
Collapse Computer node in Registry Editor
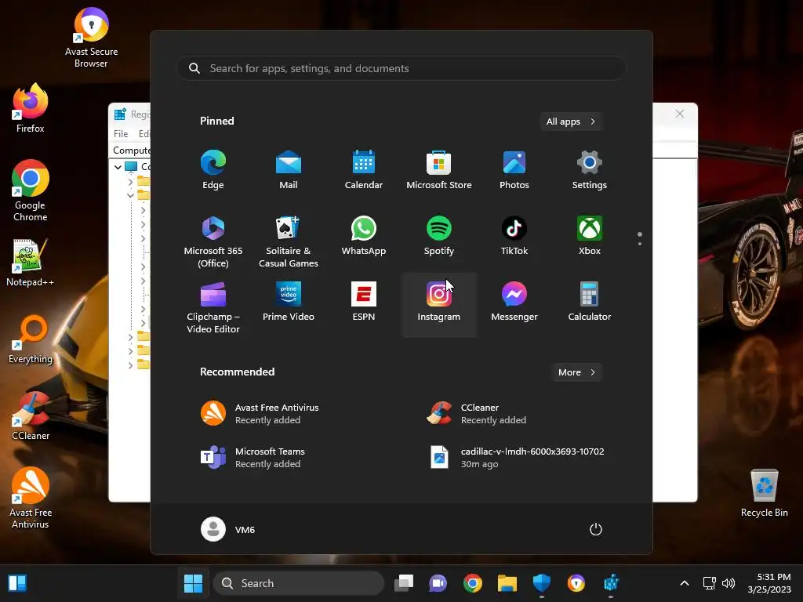[x=118, y=167]
